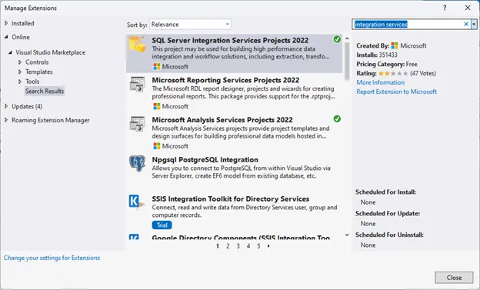The width and height of the screenshot is (480, 290).
Task: Click the results list scrollbar thumb
Action: [347, 62]
